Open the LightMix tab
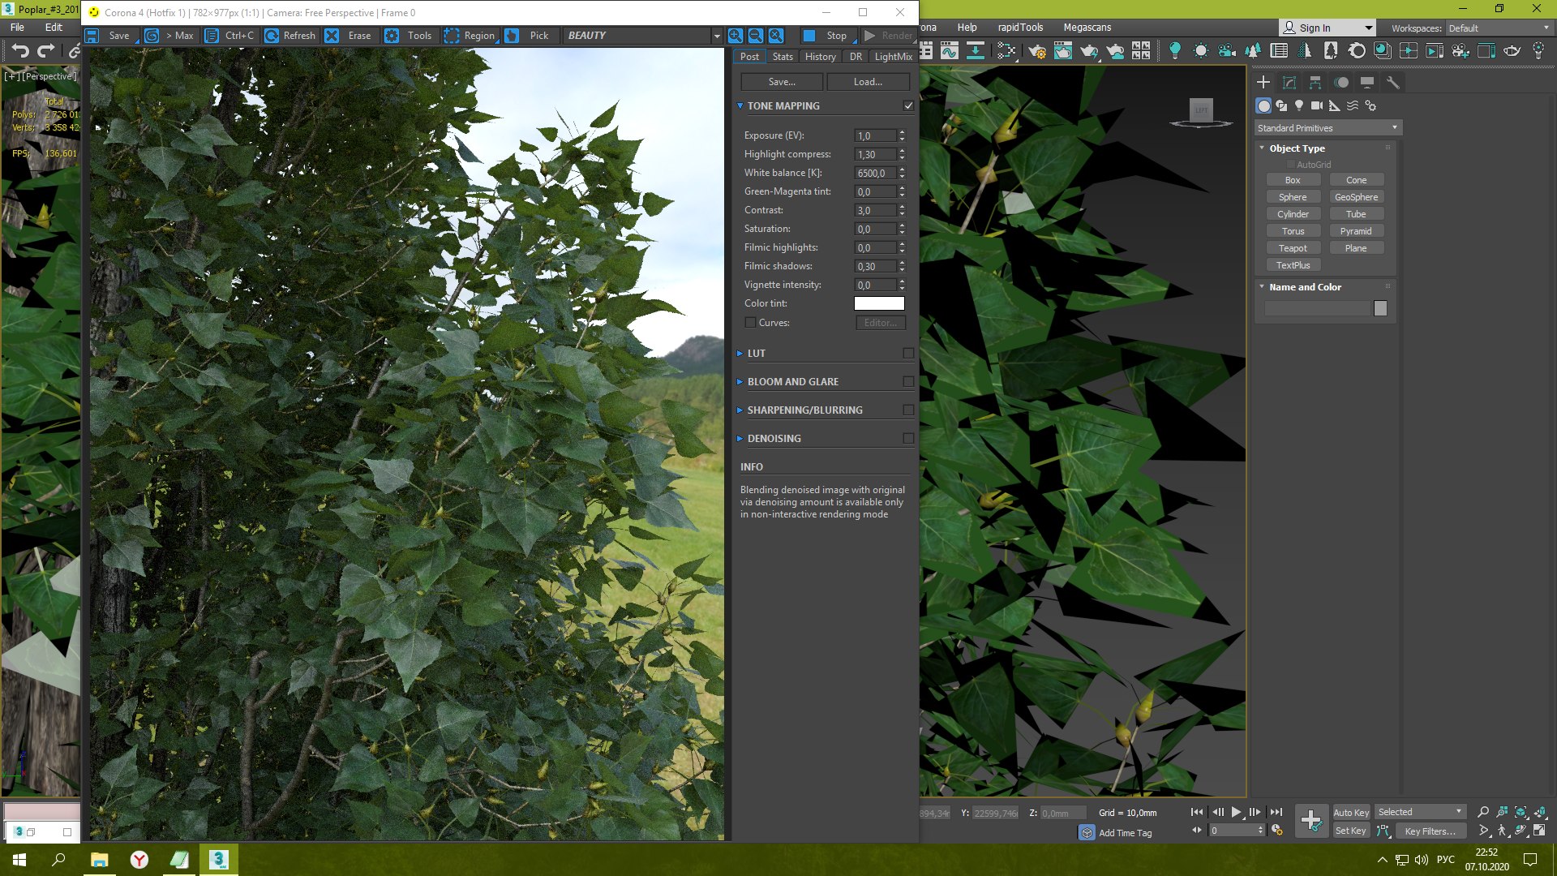The image size is (1557, 876). [894, 57]
